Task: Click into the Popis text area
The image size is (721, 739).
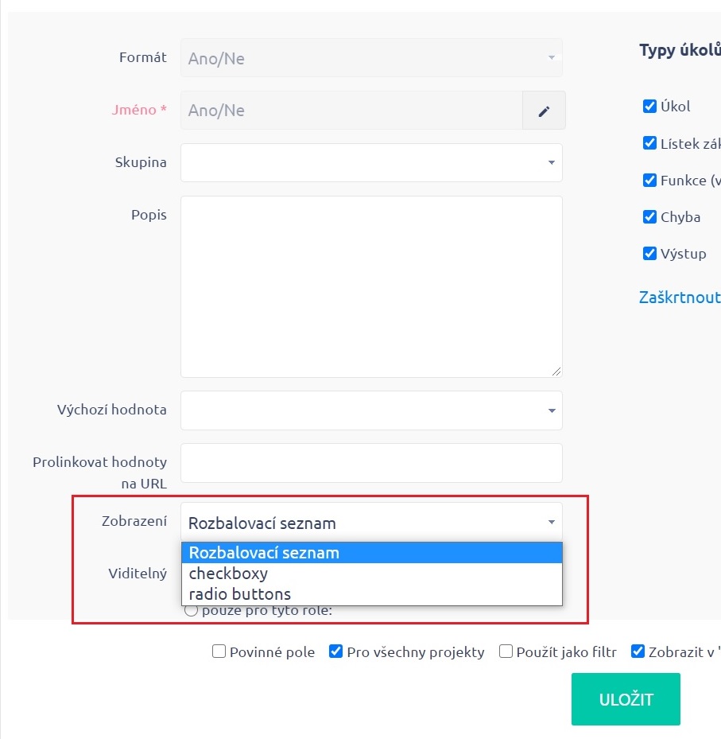Action: click(x=371, y=286)
